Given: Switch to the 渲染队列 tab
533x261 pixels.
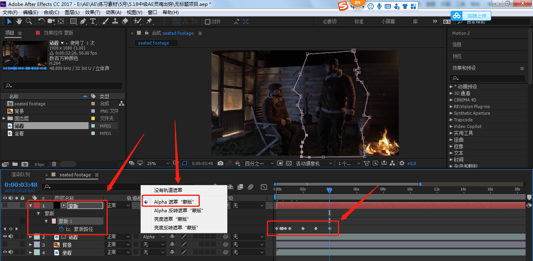Looking at the screenshot, I should pos(20,175).
